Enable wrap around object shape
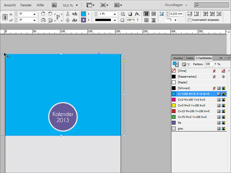231x173 pixels. coord(146,20)
